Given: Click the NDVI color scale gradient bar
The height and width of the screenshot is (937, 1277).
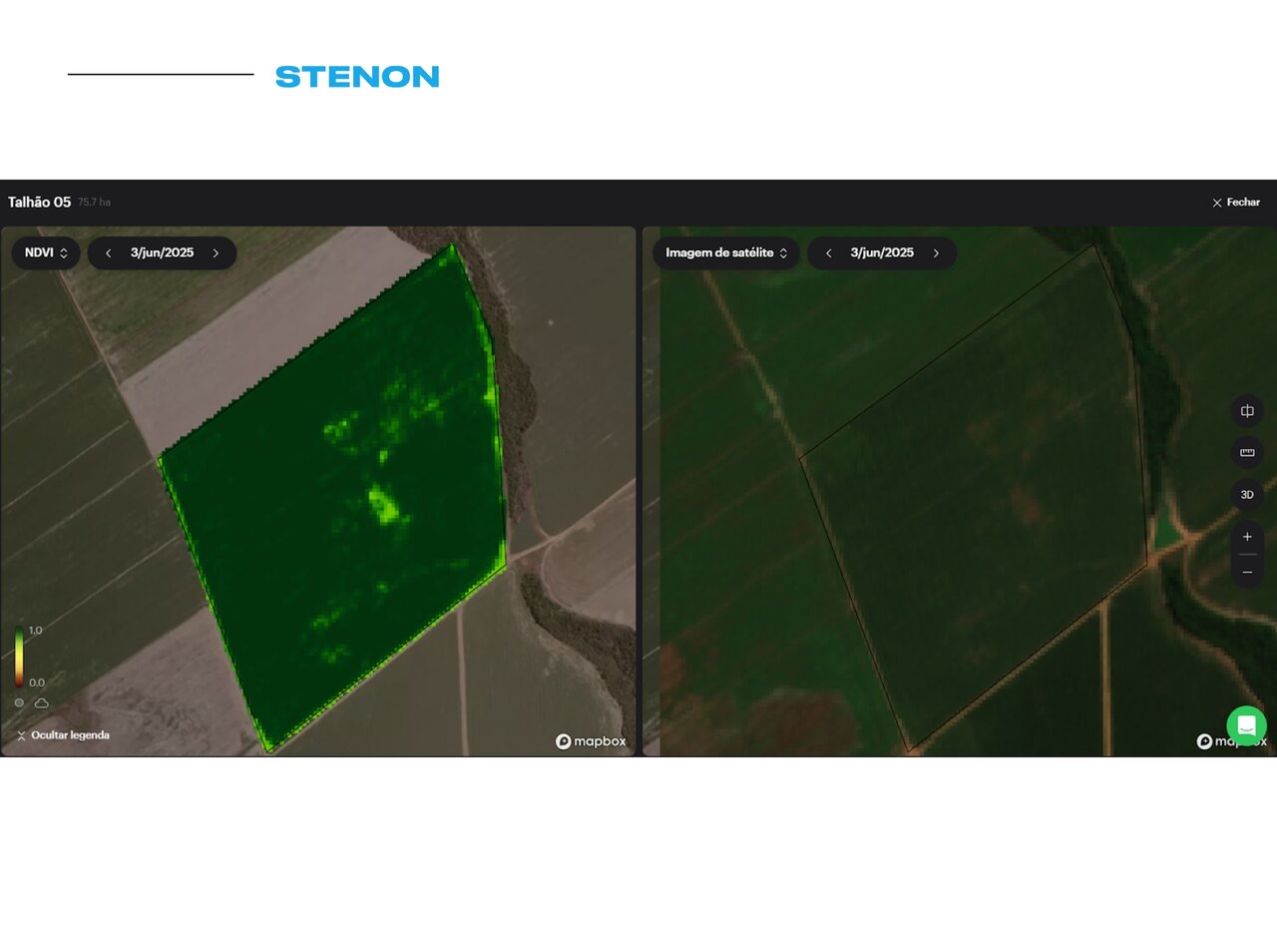Looking at the screenshot, I should 19,657.
